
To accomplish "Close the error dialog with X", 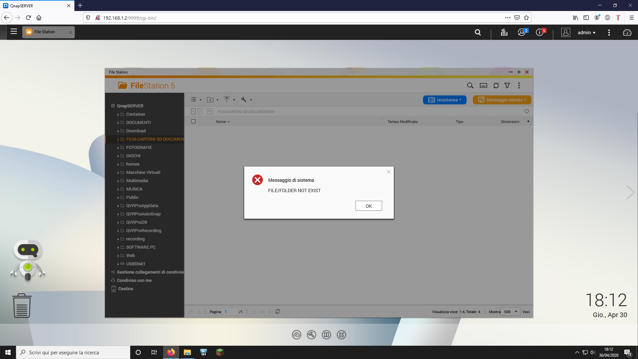I will click(388, 172).
